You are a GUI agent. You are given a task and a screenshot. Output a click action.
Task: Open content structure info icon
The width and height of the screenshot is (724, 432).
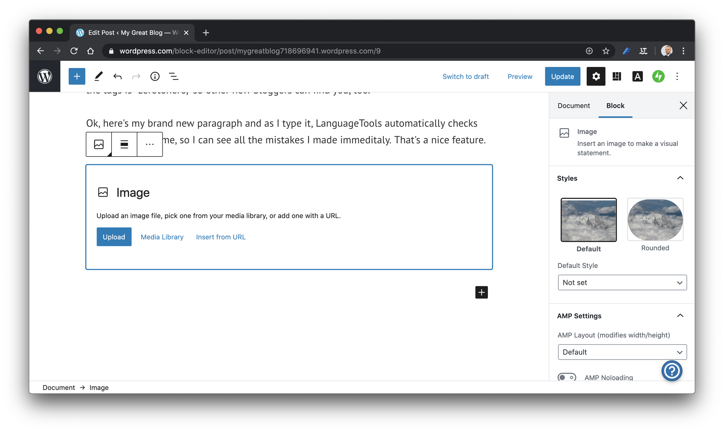tap(155, 76)
